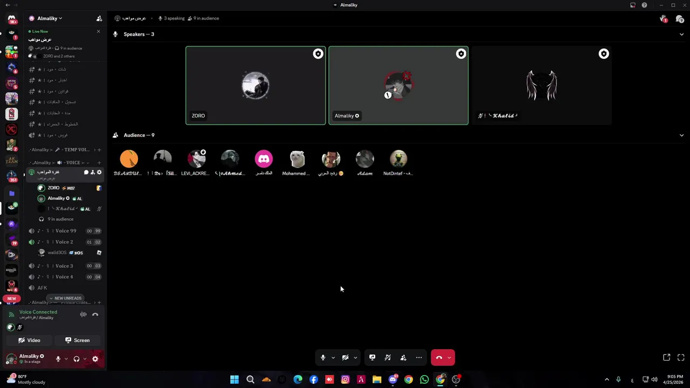Dismiss the Live Now stage banner
The image size is (690, 388).
pyautogui.click(x=98, y=31)
